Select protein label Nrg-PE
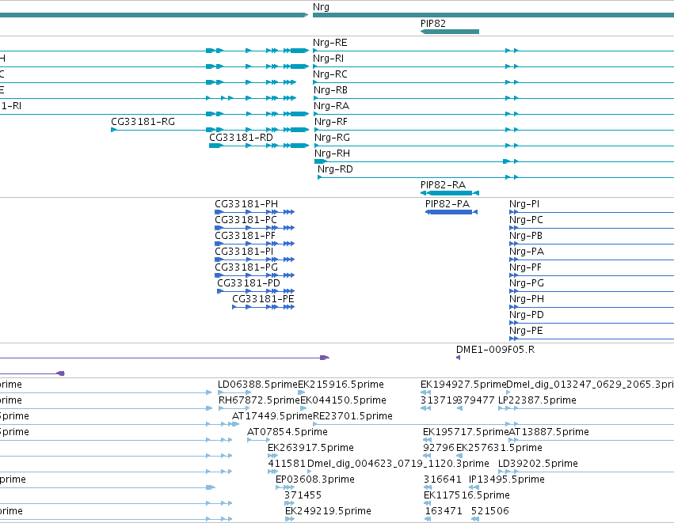 (526, 331)
